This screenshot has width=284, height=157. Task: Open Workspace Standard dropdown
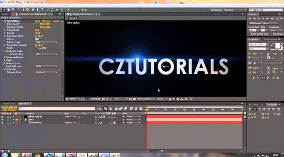tap(235, 10)
